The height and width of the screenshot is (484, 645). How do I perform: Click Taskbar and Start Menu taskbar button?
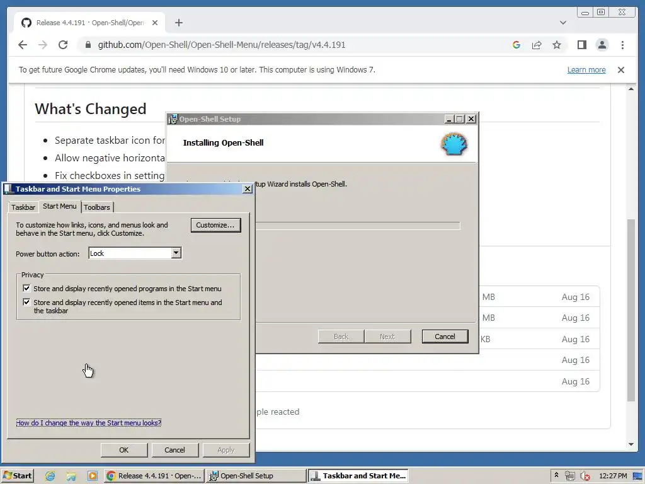(358, 476)
